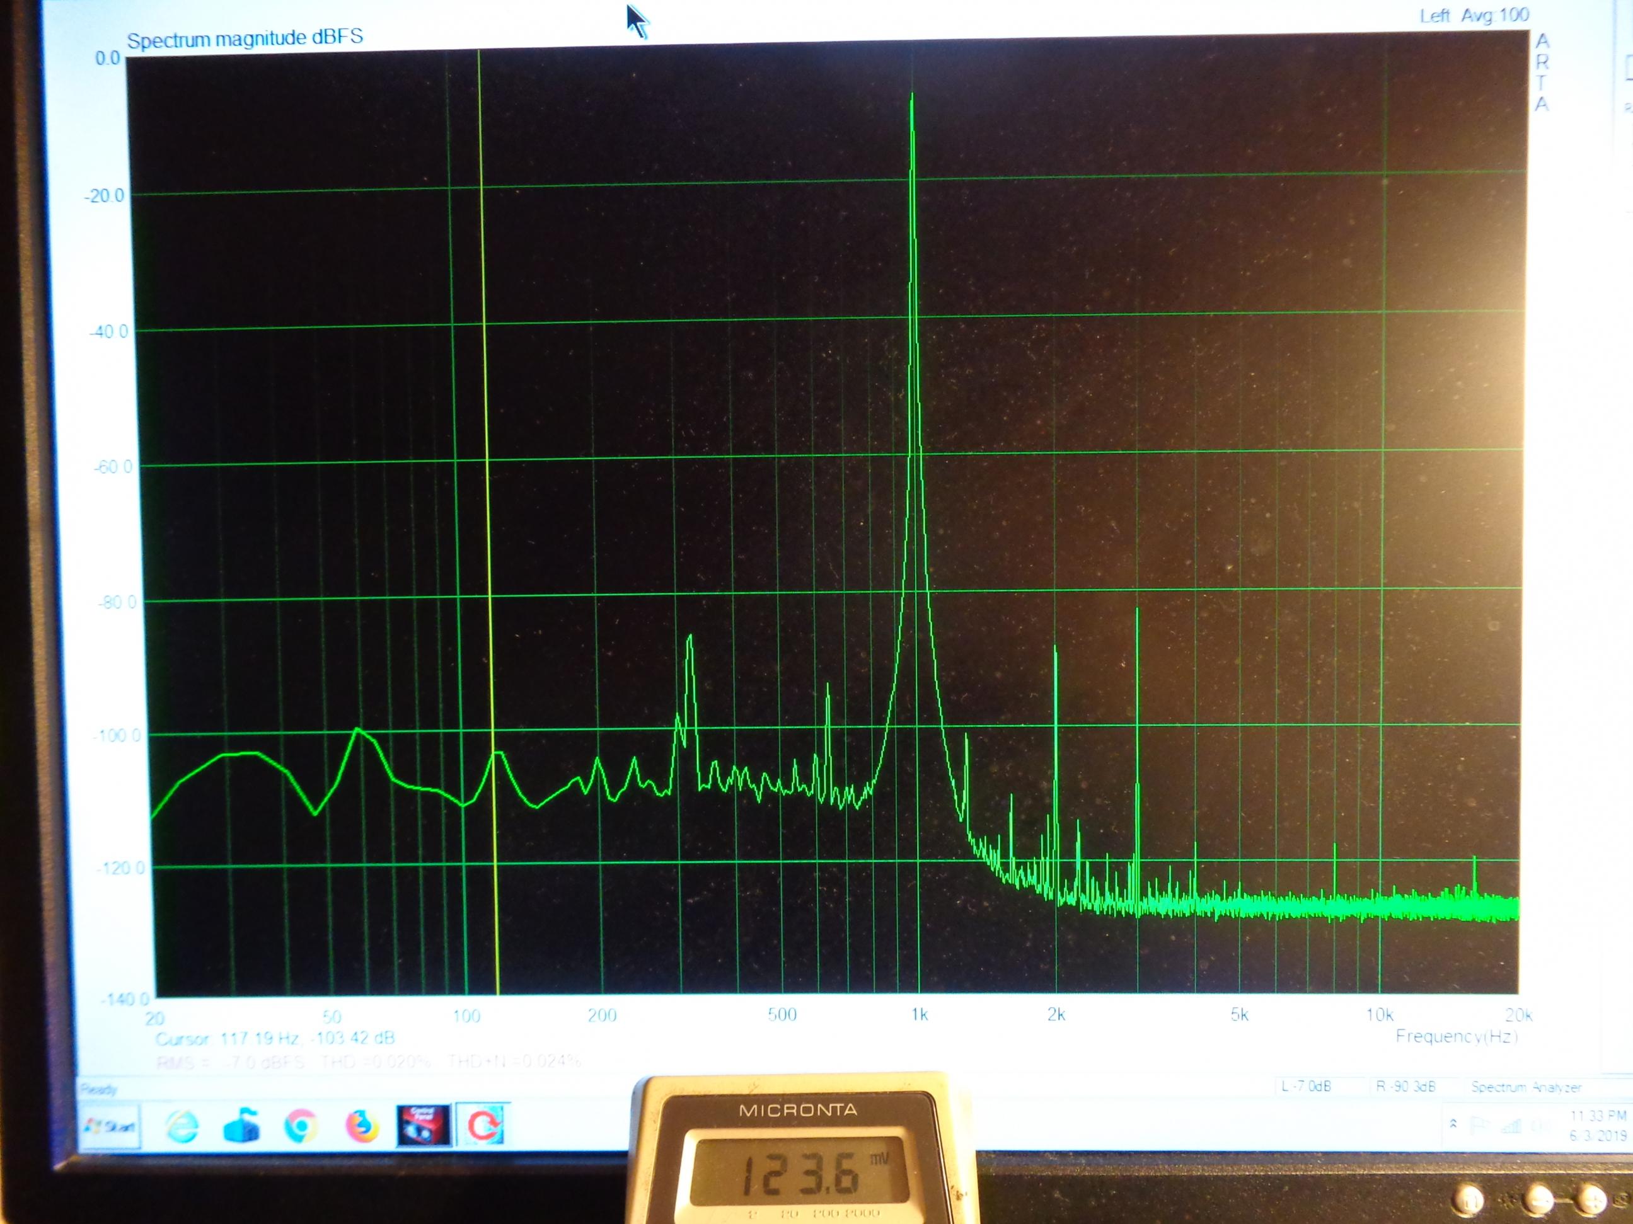Screen dimensions: 1633x1224
Task: Launch Google Chrome from the taskbar
Action: tap(301, 1126)
